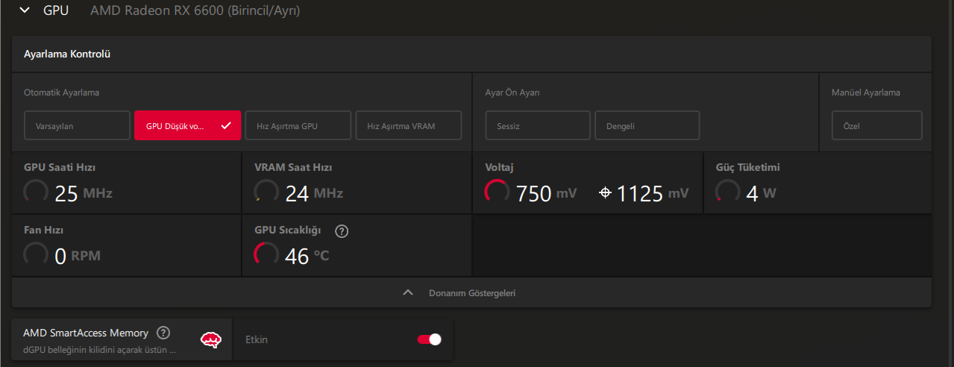Collapse the GPU section chevron
Image resolution: width=954 pixels, height=367 pixels.
[x=25, y=10]
